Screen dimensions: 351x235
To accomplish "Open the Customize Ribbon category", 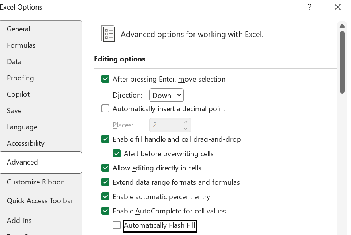I will (x=36, y=182).
